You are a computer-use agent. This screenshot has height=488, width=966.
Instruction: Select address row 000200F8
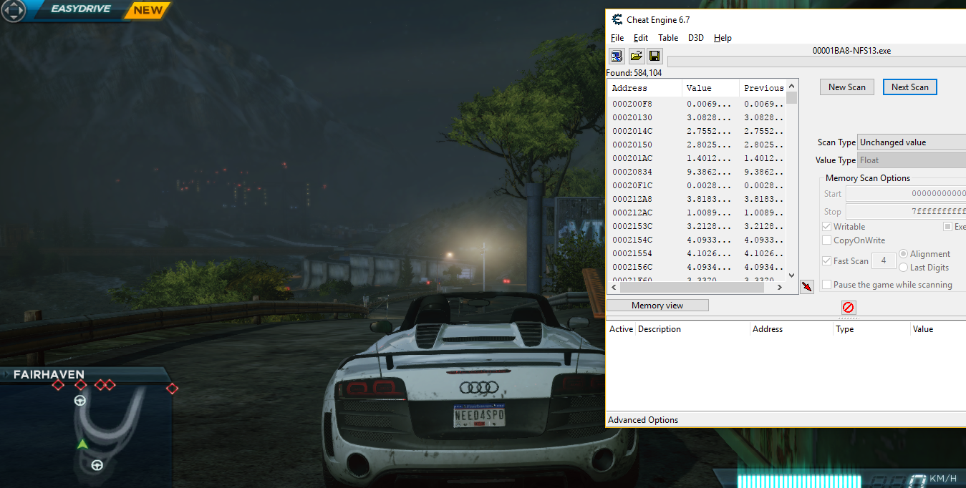(696, 104)
